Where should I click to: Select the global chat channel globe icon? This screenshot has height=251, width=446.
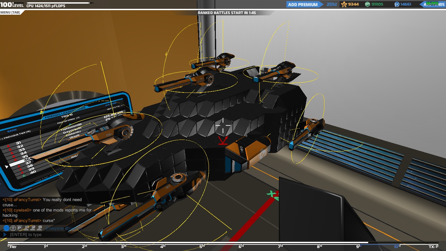(x=6, y=228)
